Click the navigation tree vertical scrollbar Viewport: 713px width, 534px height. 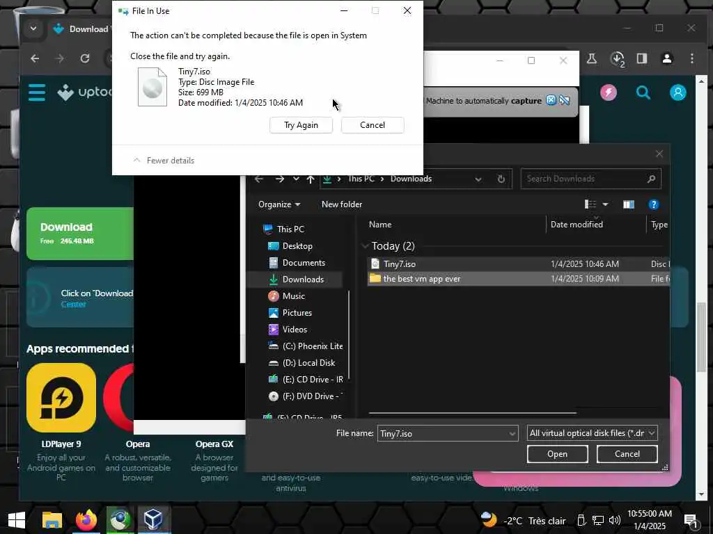point(349,335)
